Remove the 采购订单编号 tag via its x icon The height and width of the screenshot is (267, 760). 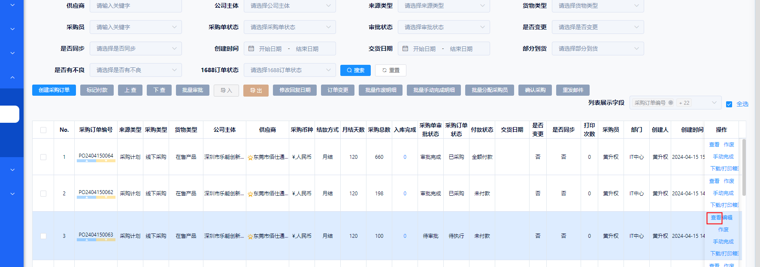pyautogui.click(x=671, y=103)
